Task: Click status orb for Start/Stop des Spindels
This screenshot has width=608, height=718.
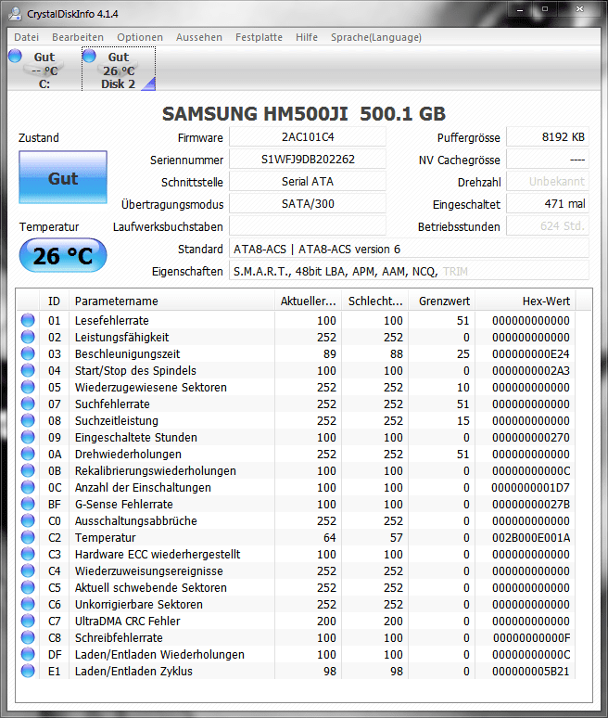Action: 28,370
